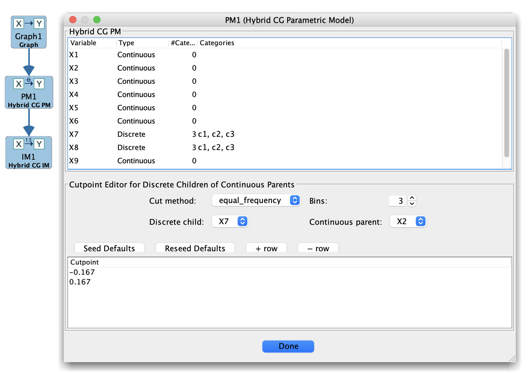Click the Seed Defaults button

(109, 248)
